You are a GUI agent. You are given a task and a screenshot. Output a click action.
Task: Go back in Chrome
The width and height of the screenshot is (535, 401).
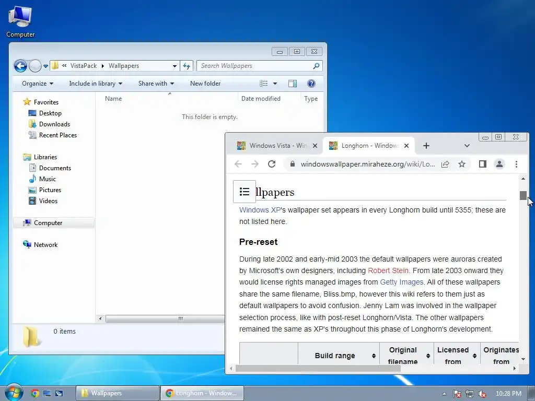[238, 164]
